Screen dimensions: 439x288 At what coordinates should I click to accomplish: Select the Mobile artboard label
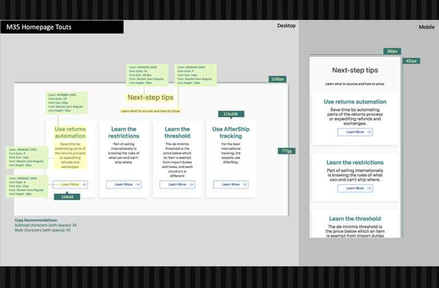pos(426,27)
